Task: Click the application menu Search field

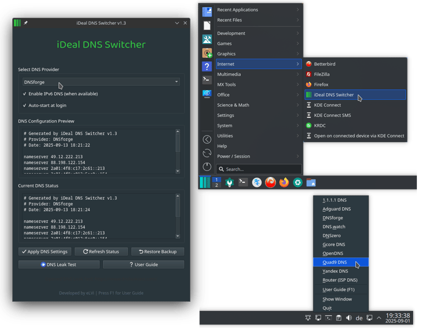Action: tap(258, 169)
